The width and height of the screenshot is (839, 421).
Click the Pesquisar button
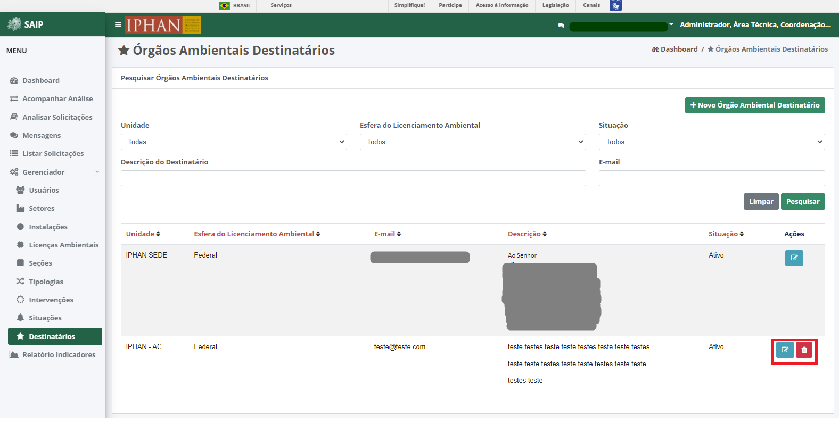(x=803, y=202)
